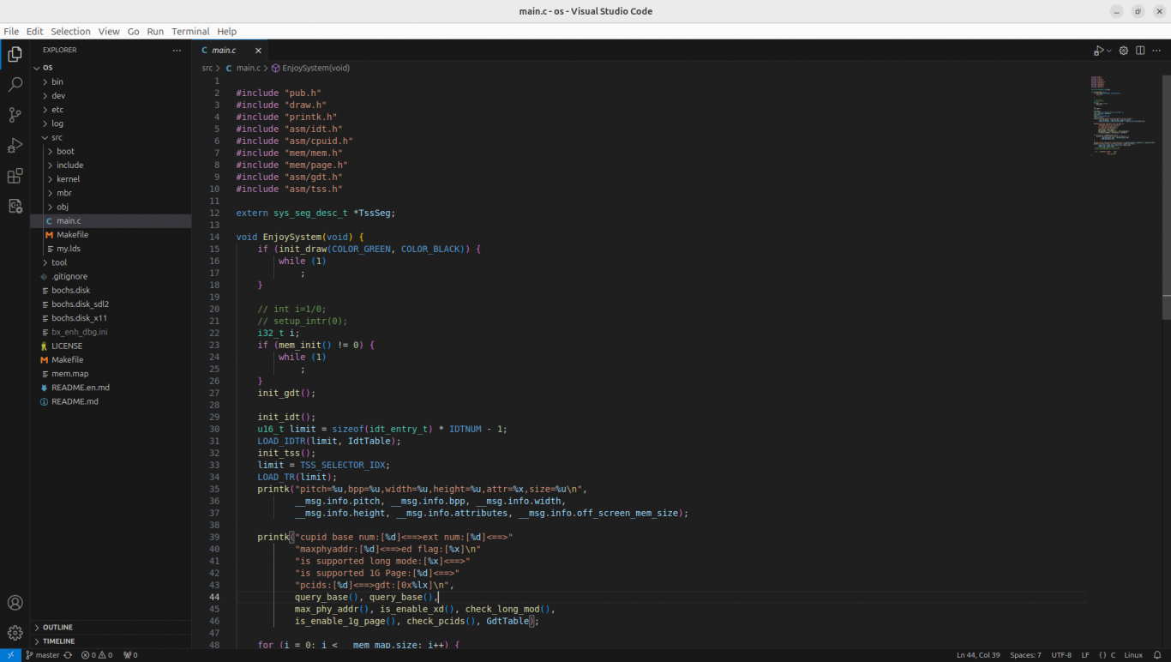Open the Edit menu
Viewport: 1171px width, 662px height.
point(34,31)
